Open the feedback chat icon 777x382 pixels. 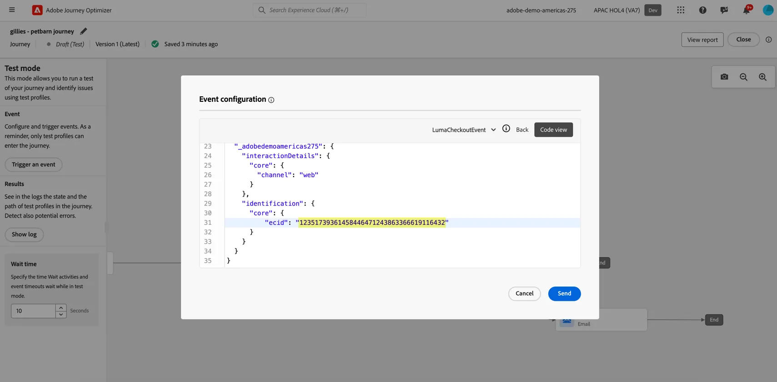[724, 10]
